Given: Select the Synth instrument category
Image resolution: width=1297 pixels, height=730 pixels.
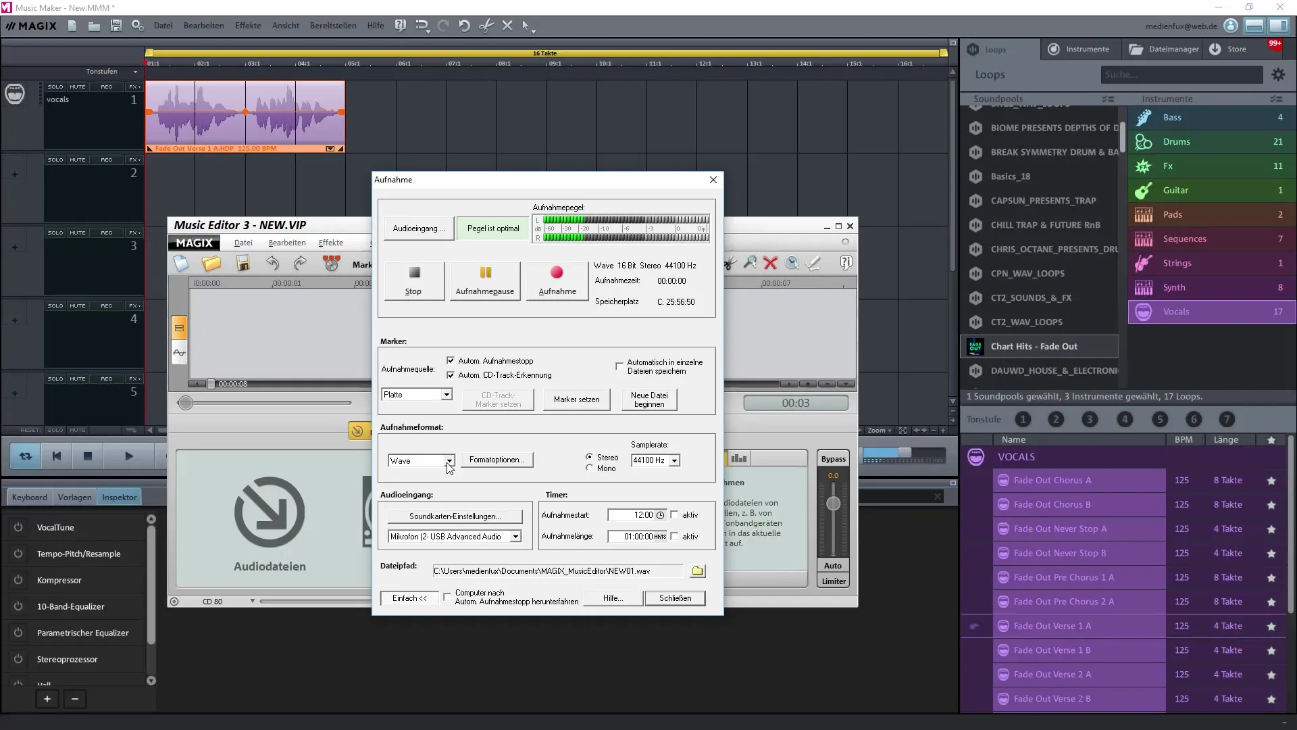Looking at the screenshot, I should coord(1212,288).
